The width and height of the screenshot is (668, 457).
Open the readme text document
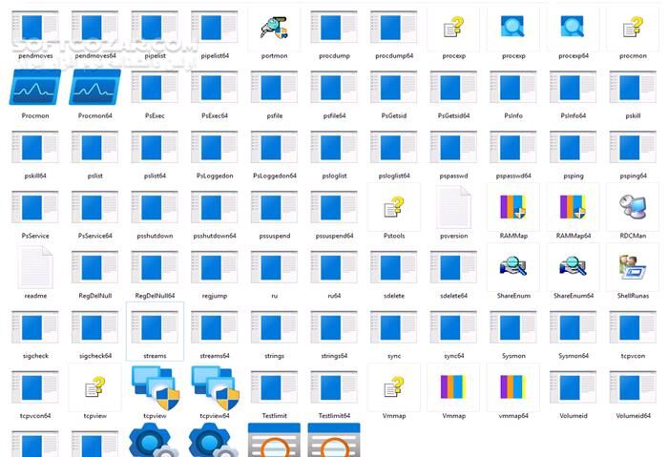tap(34, 268)
